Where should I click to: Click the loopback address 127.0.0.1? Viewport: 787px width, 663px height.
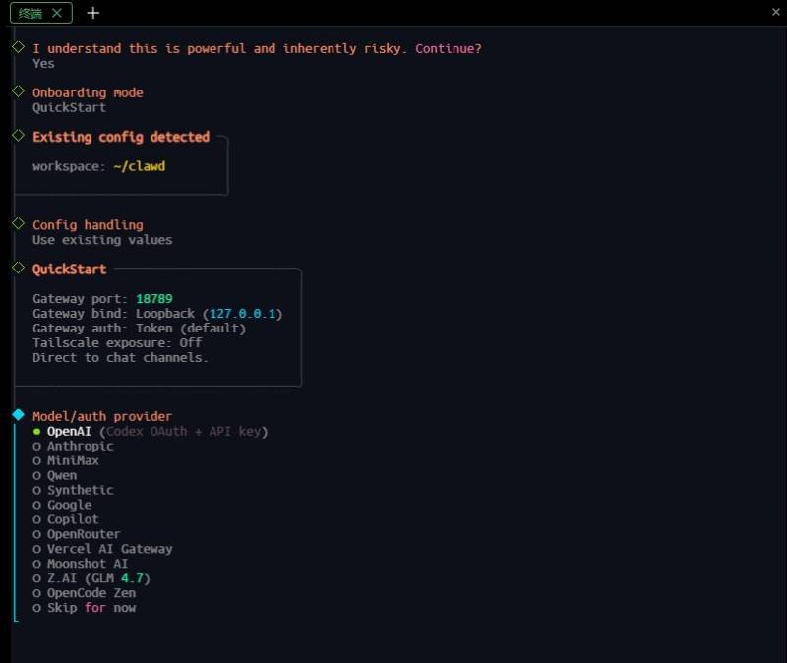(x=242, y=314)
